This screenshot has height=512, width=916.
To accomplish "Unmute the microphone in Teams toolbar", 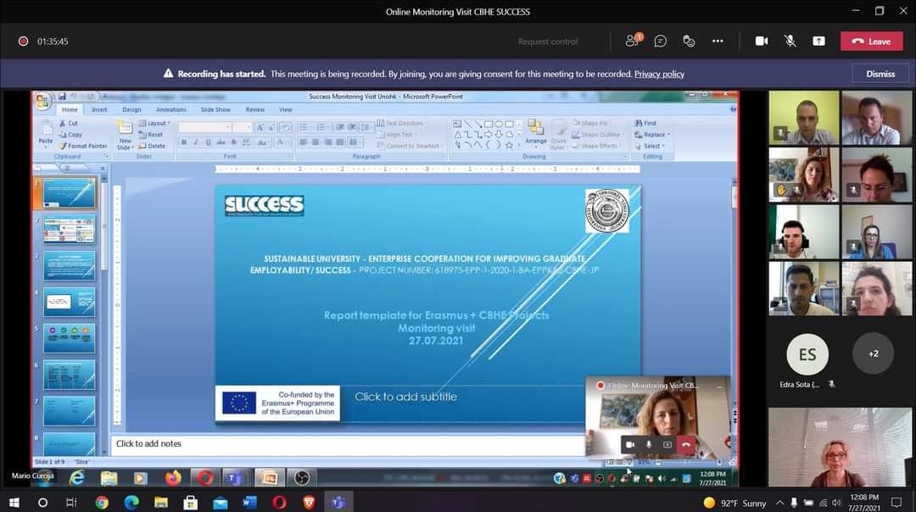I will (790, 41).
